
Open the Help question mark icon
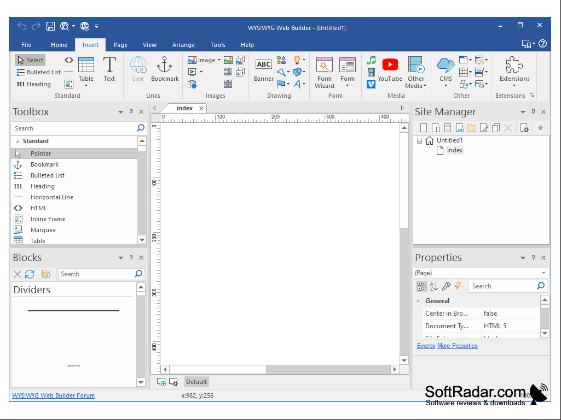(542, 44)
